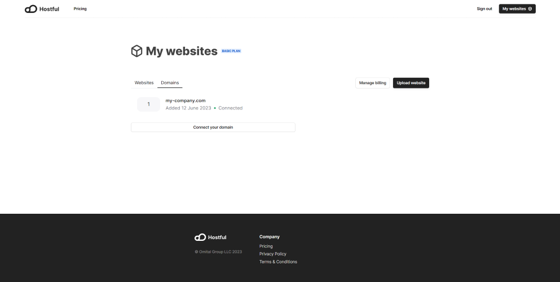
Task: Click the number 1 domain tile
Action: click(x=148, y=104)
